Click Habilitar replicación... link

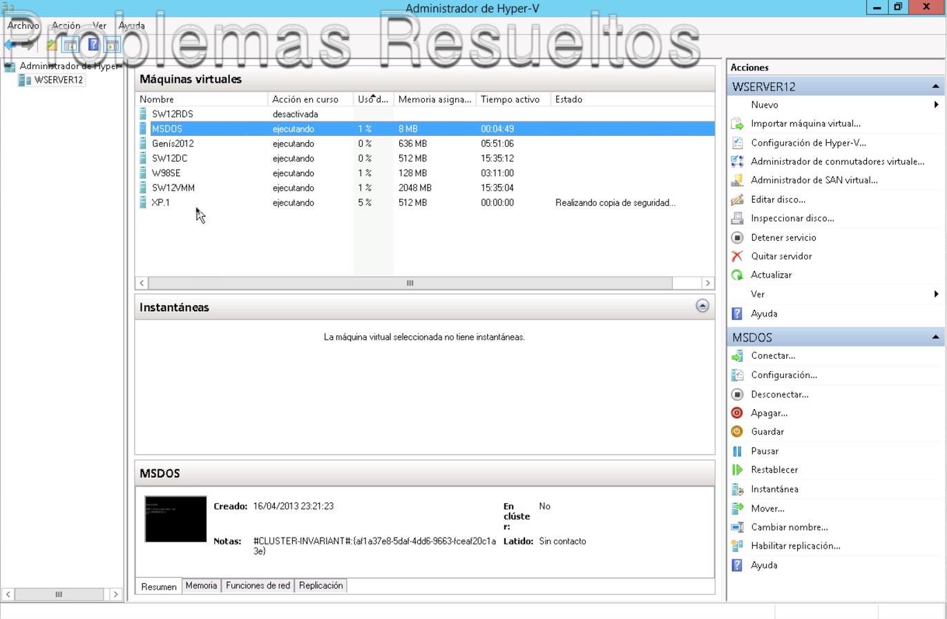[796, 546]
